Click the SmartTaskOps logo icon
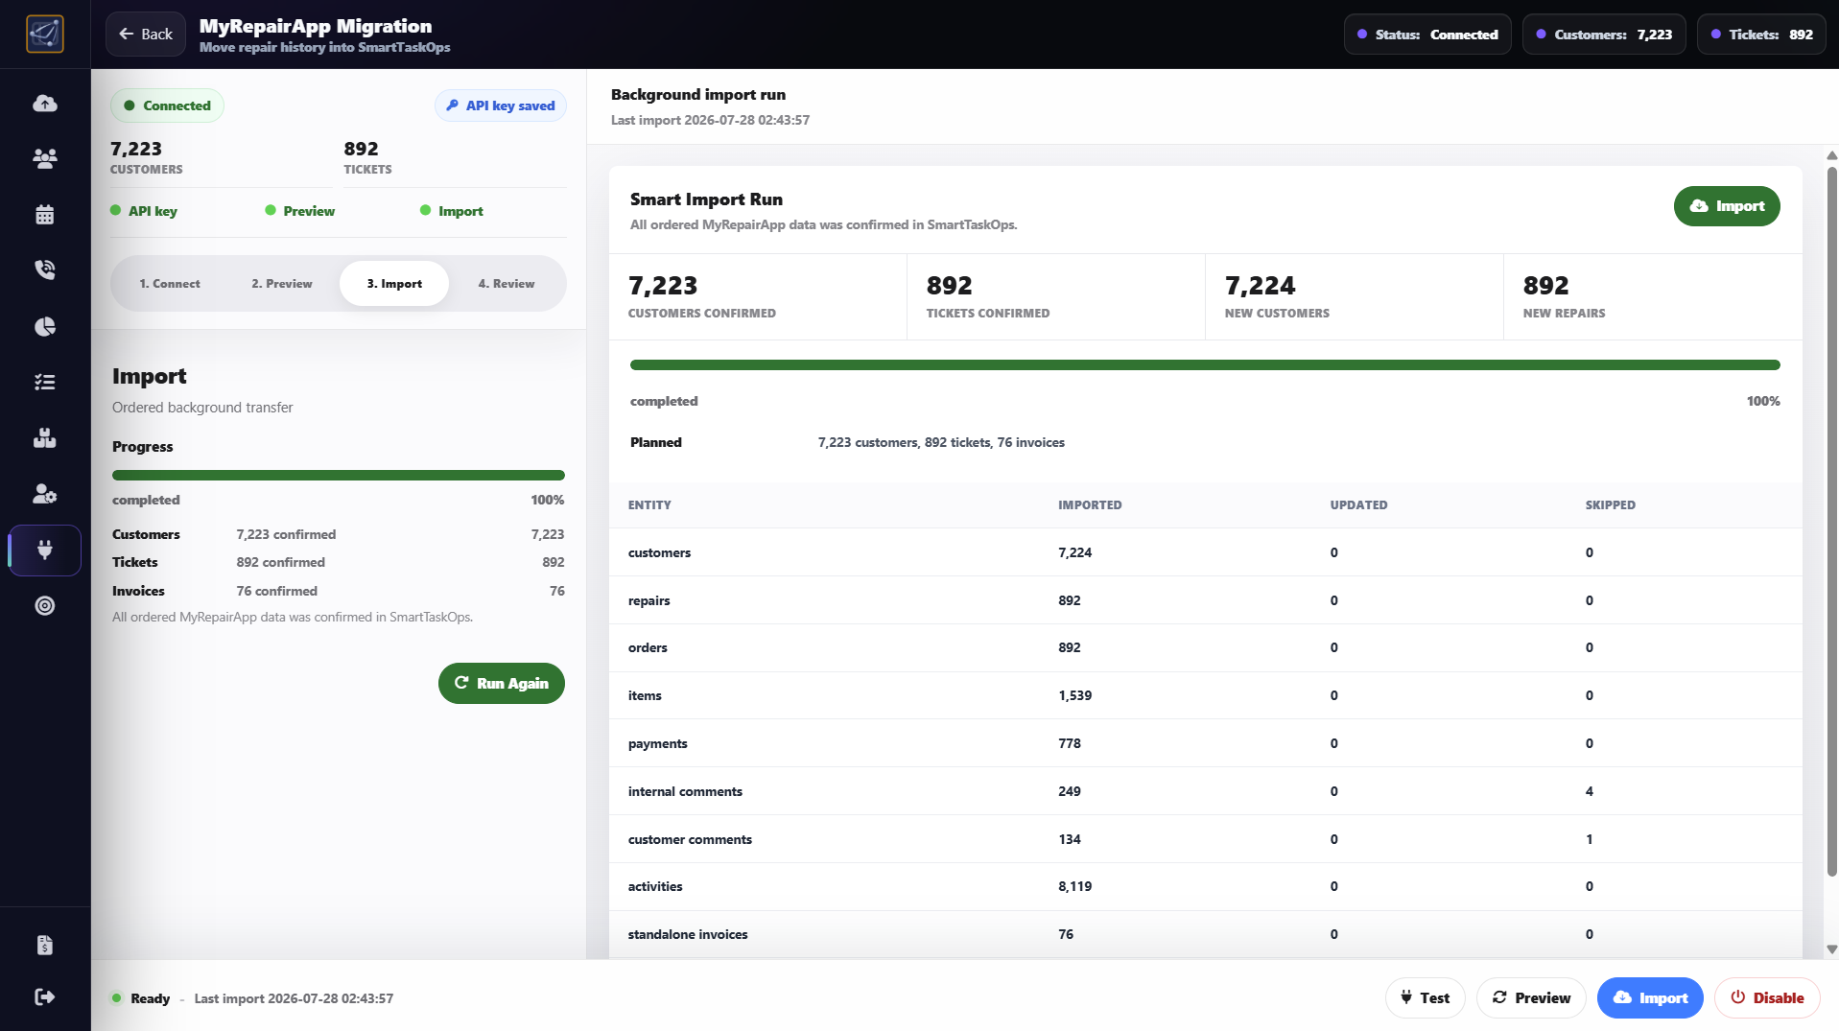Image resolution: width=1839 pixels, height=1031 pixels. tap(45, 34)
